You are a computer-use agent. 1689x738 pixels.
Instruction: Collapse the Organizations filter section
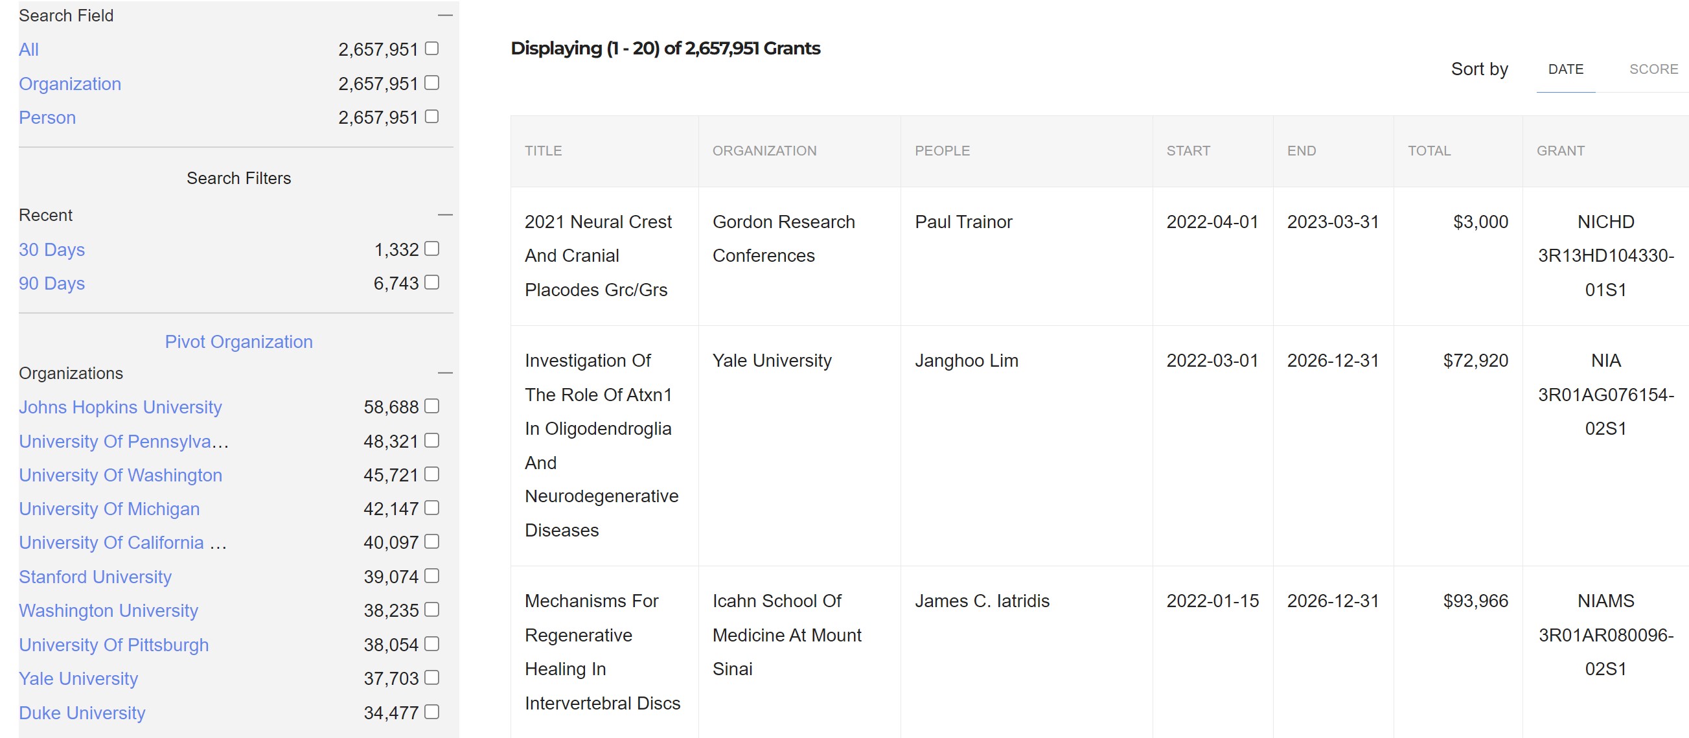[x=445, y=373]
